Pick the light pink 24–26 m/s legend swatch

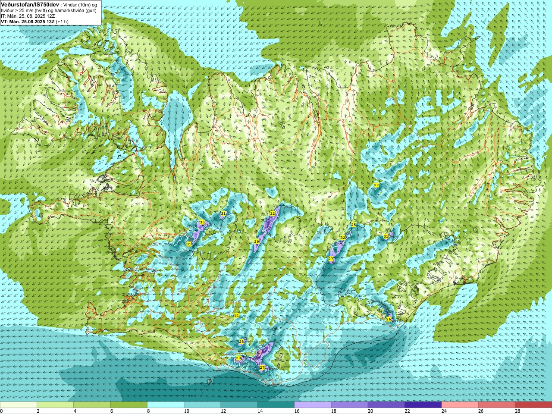[x=460, y=405]
